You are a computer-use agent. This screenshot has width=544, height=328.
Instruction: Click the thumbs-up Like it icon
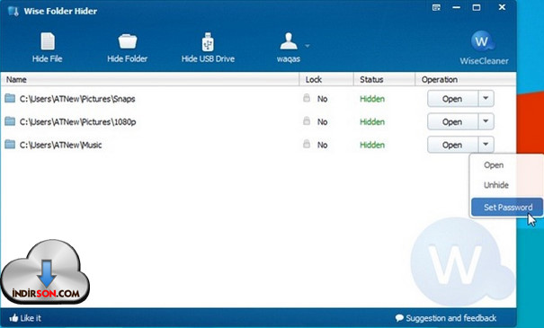click(13, 317)
